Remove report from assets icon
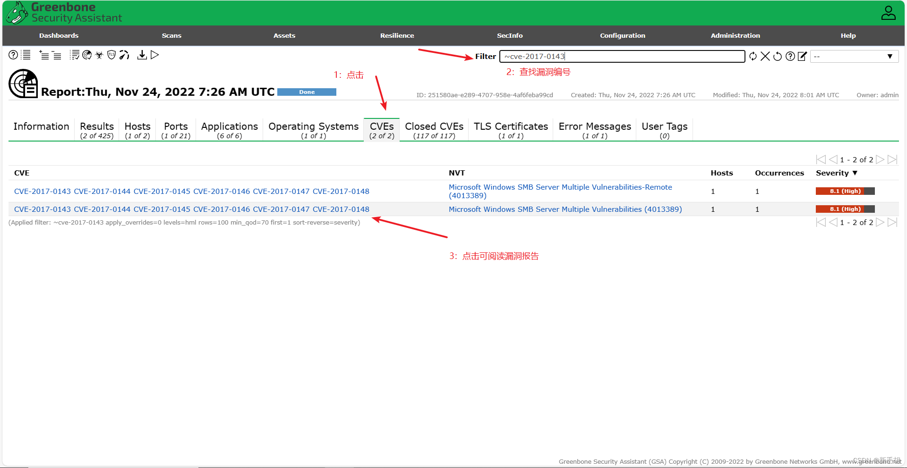 point(56,55)
